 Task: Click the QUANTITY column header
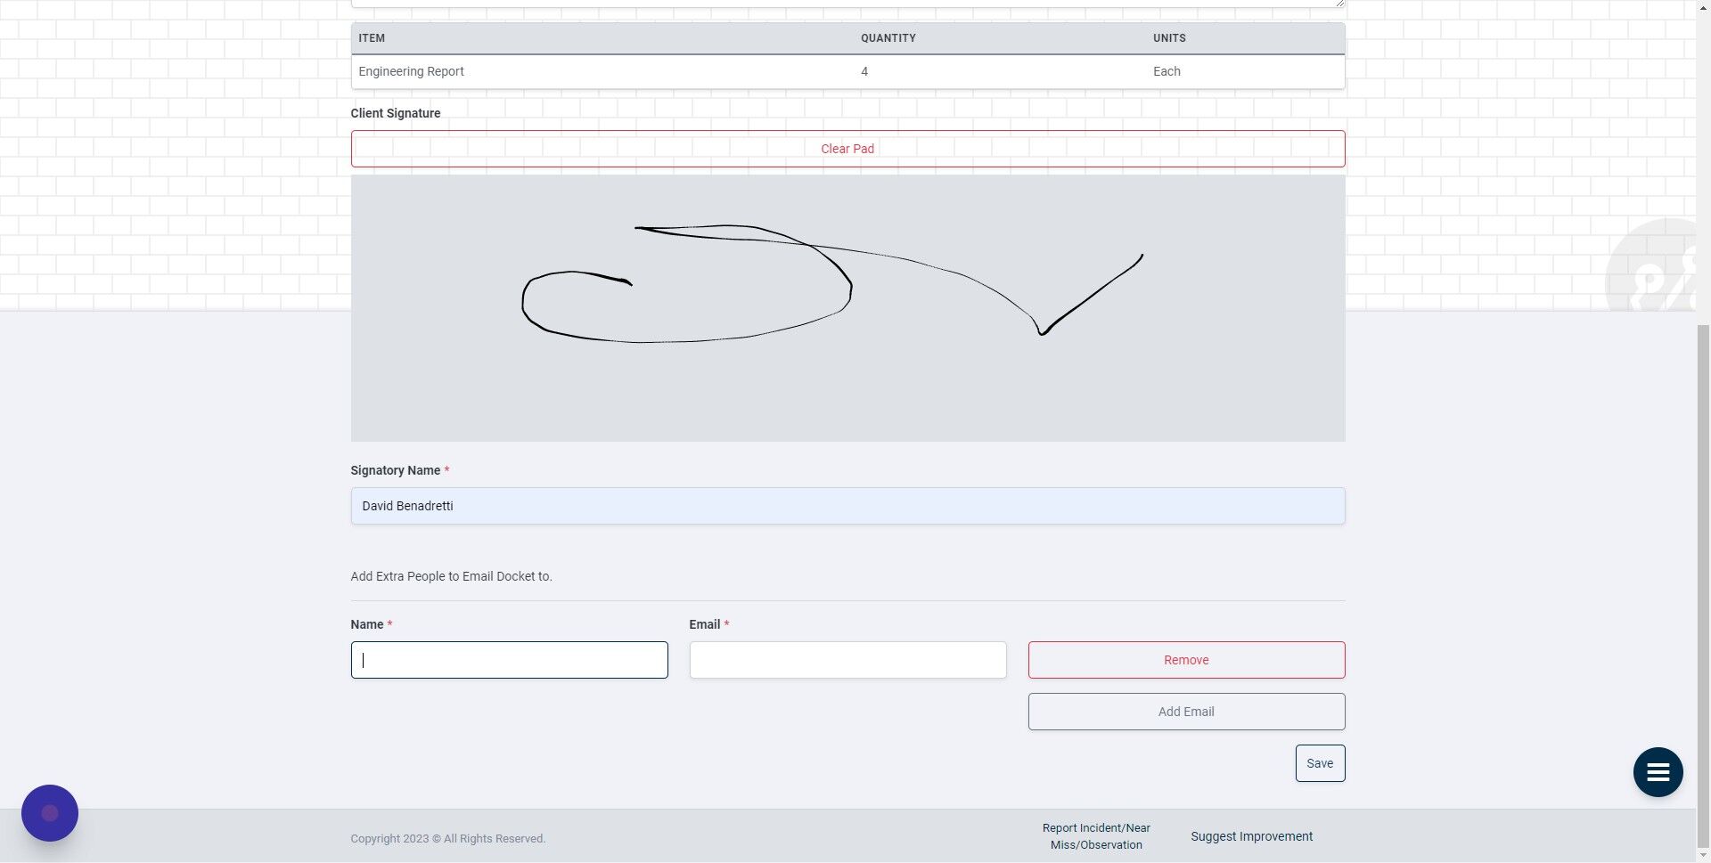pyautogui.click(x=887, y=37)
